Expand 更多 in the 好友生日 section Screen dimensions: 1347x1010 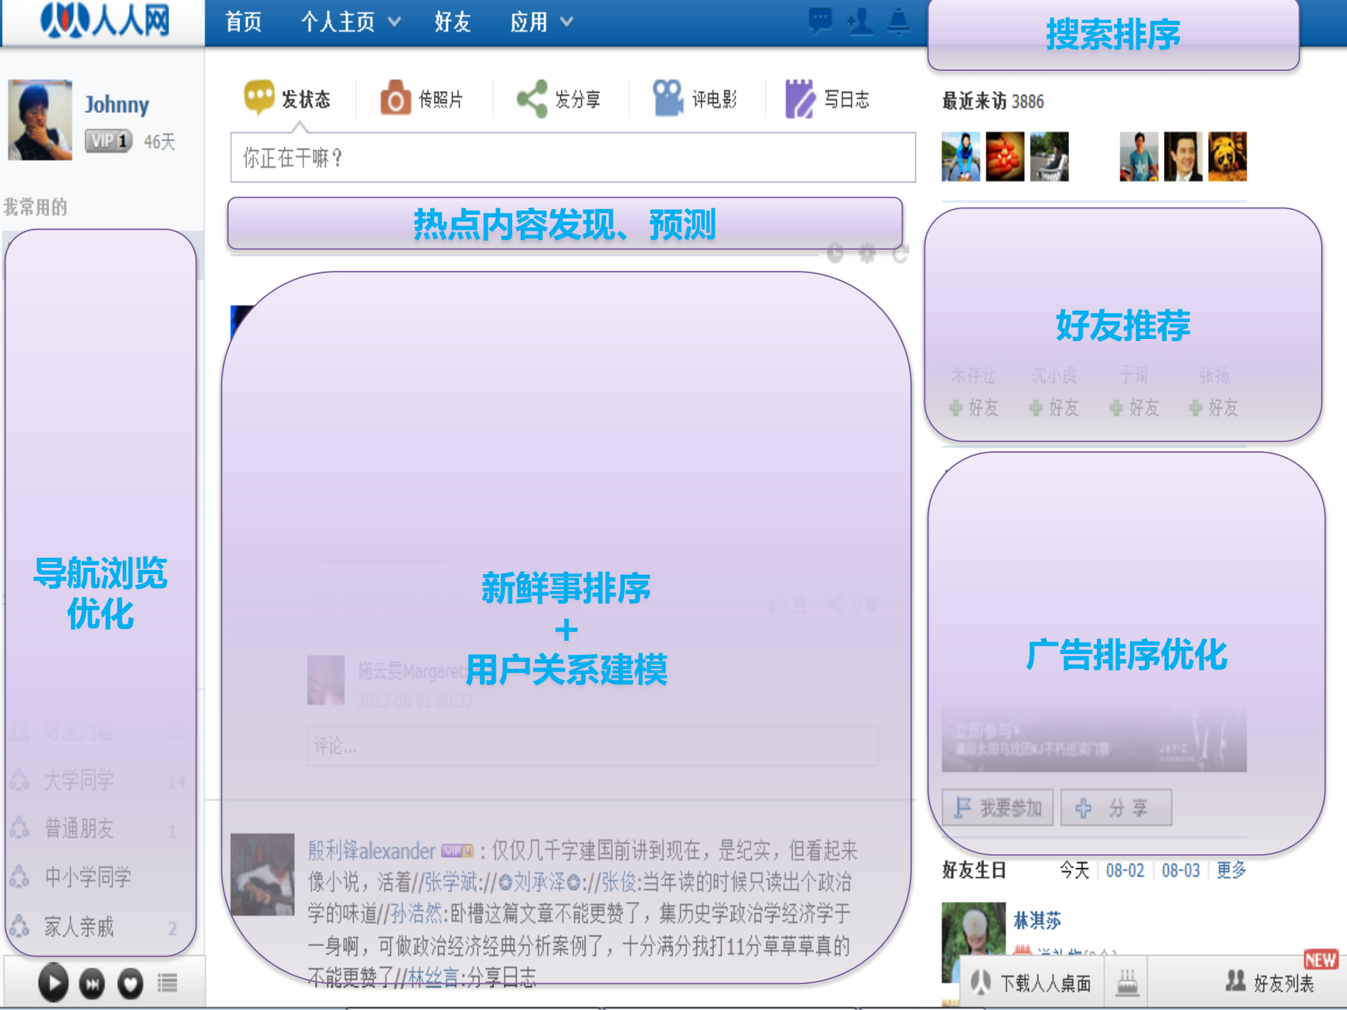(1233, 870)
